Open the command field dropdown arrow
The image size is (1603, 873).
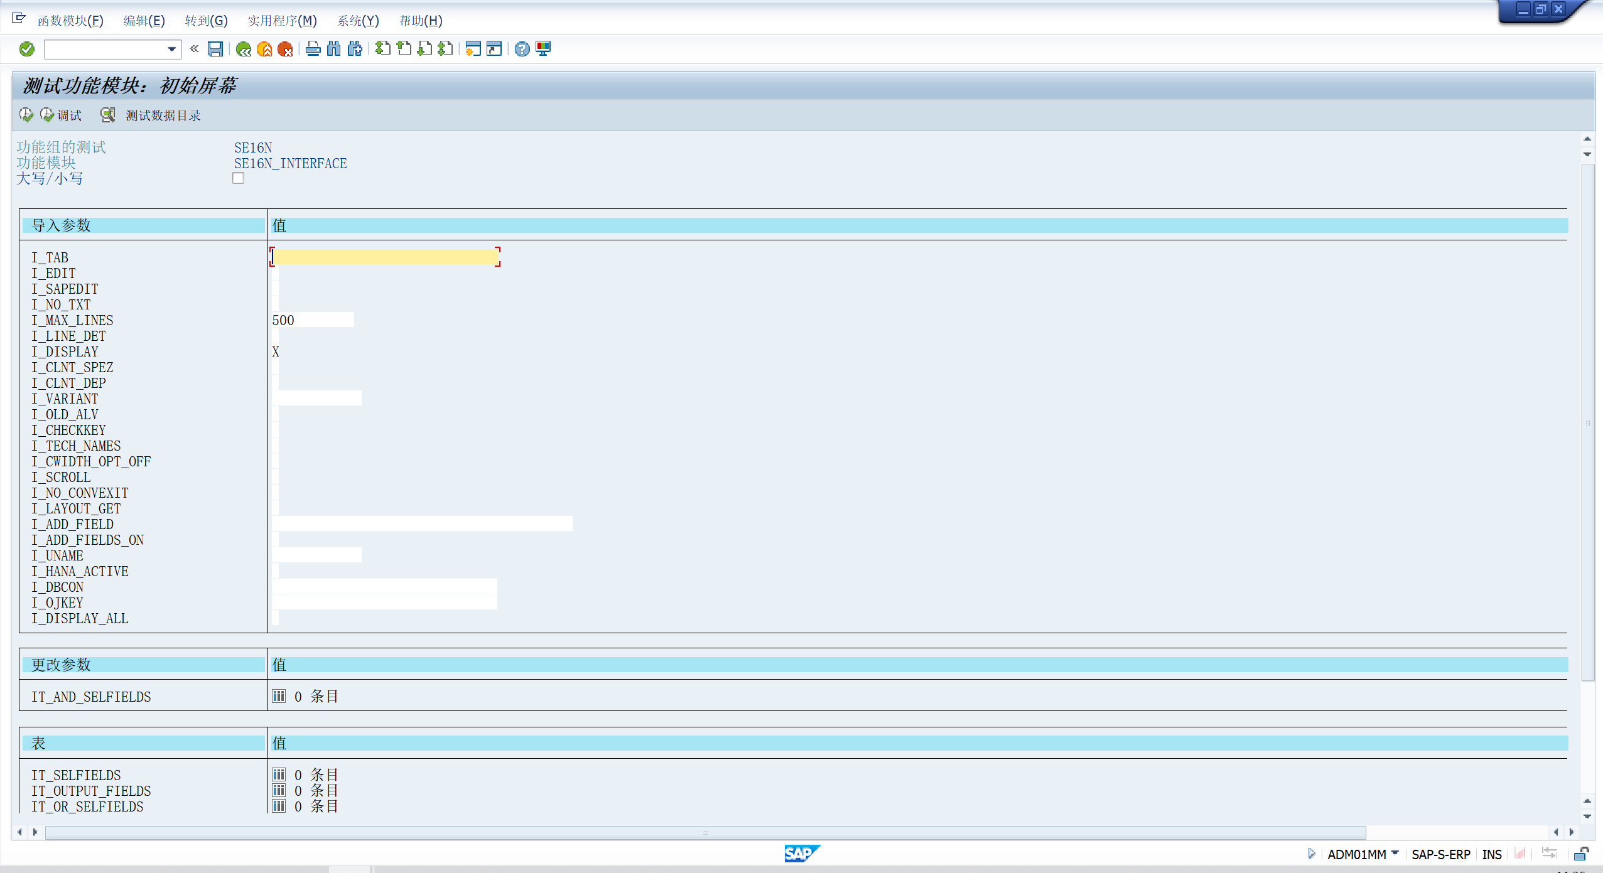click(x=171, y=49)
